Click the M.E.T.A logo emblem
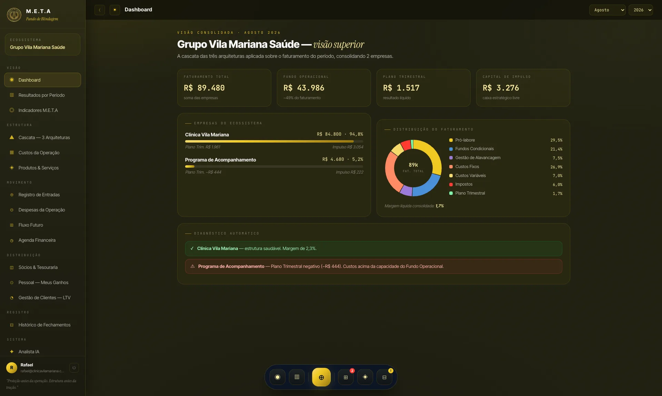The height and width of the screenshot is (396, 662). click(14, 14)
